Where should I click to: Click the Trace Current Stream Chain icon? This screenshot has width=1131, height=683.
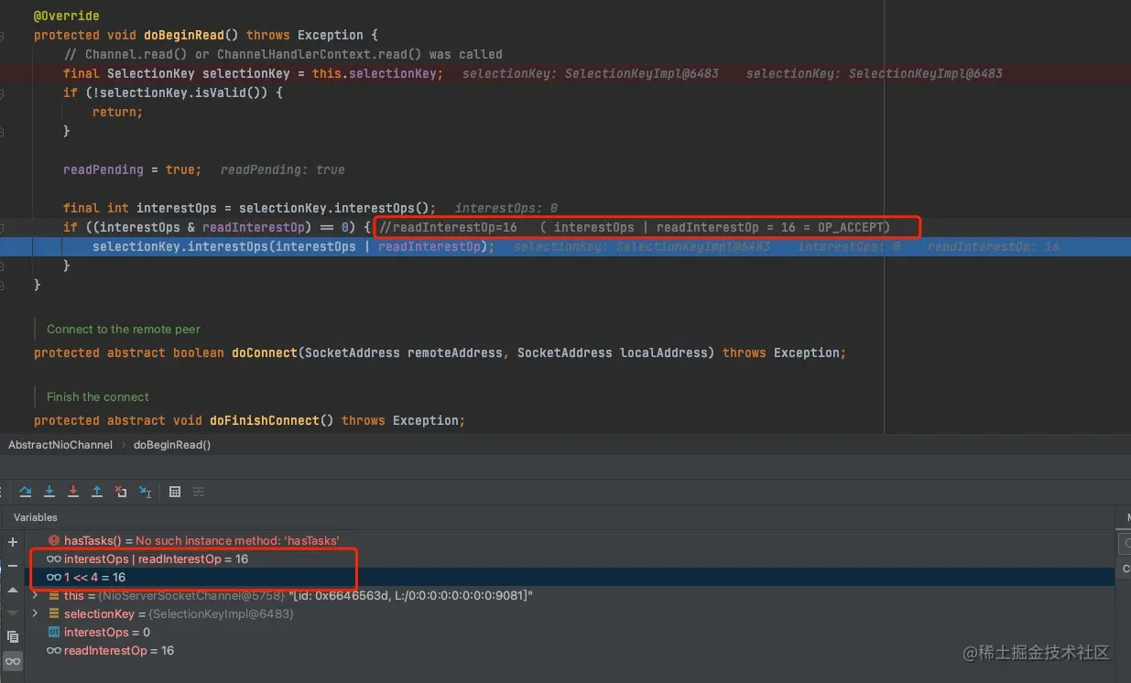click(x=199, y=492)
